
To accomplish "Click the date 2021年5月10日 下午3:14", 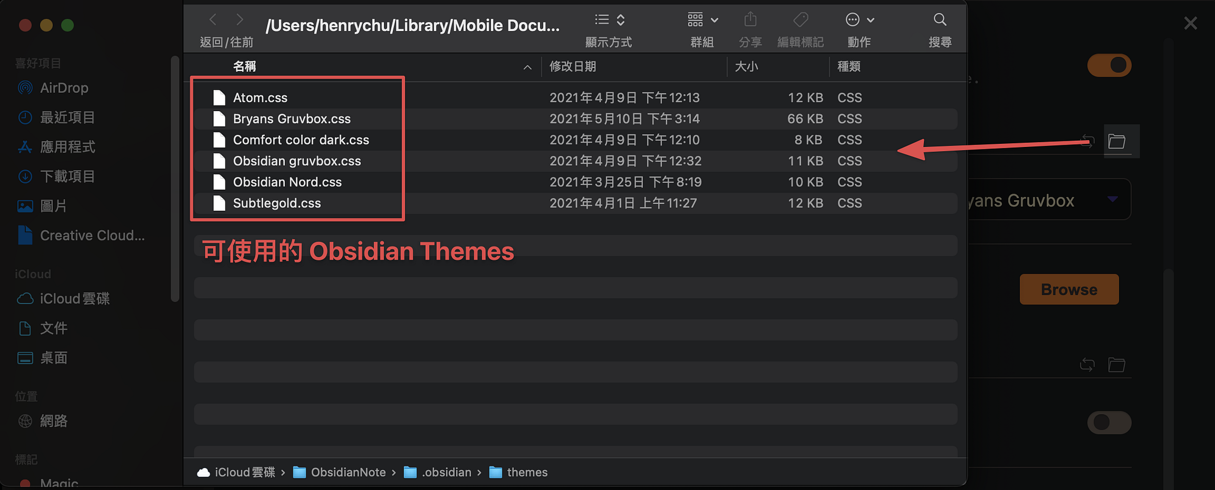I will (x=625, y=119).
